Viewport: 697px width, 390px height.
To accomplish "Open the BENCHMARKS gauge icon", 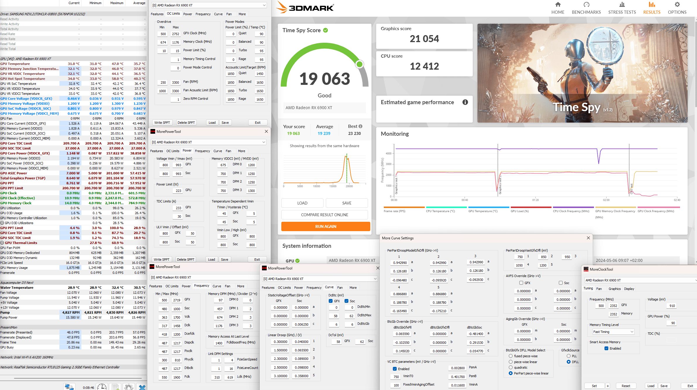I will coord(586,5).
